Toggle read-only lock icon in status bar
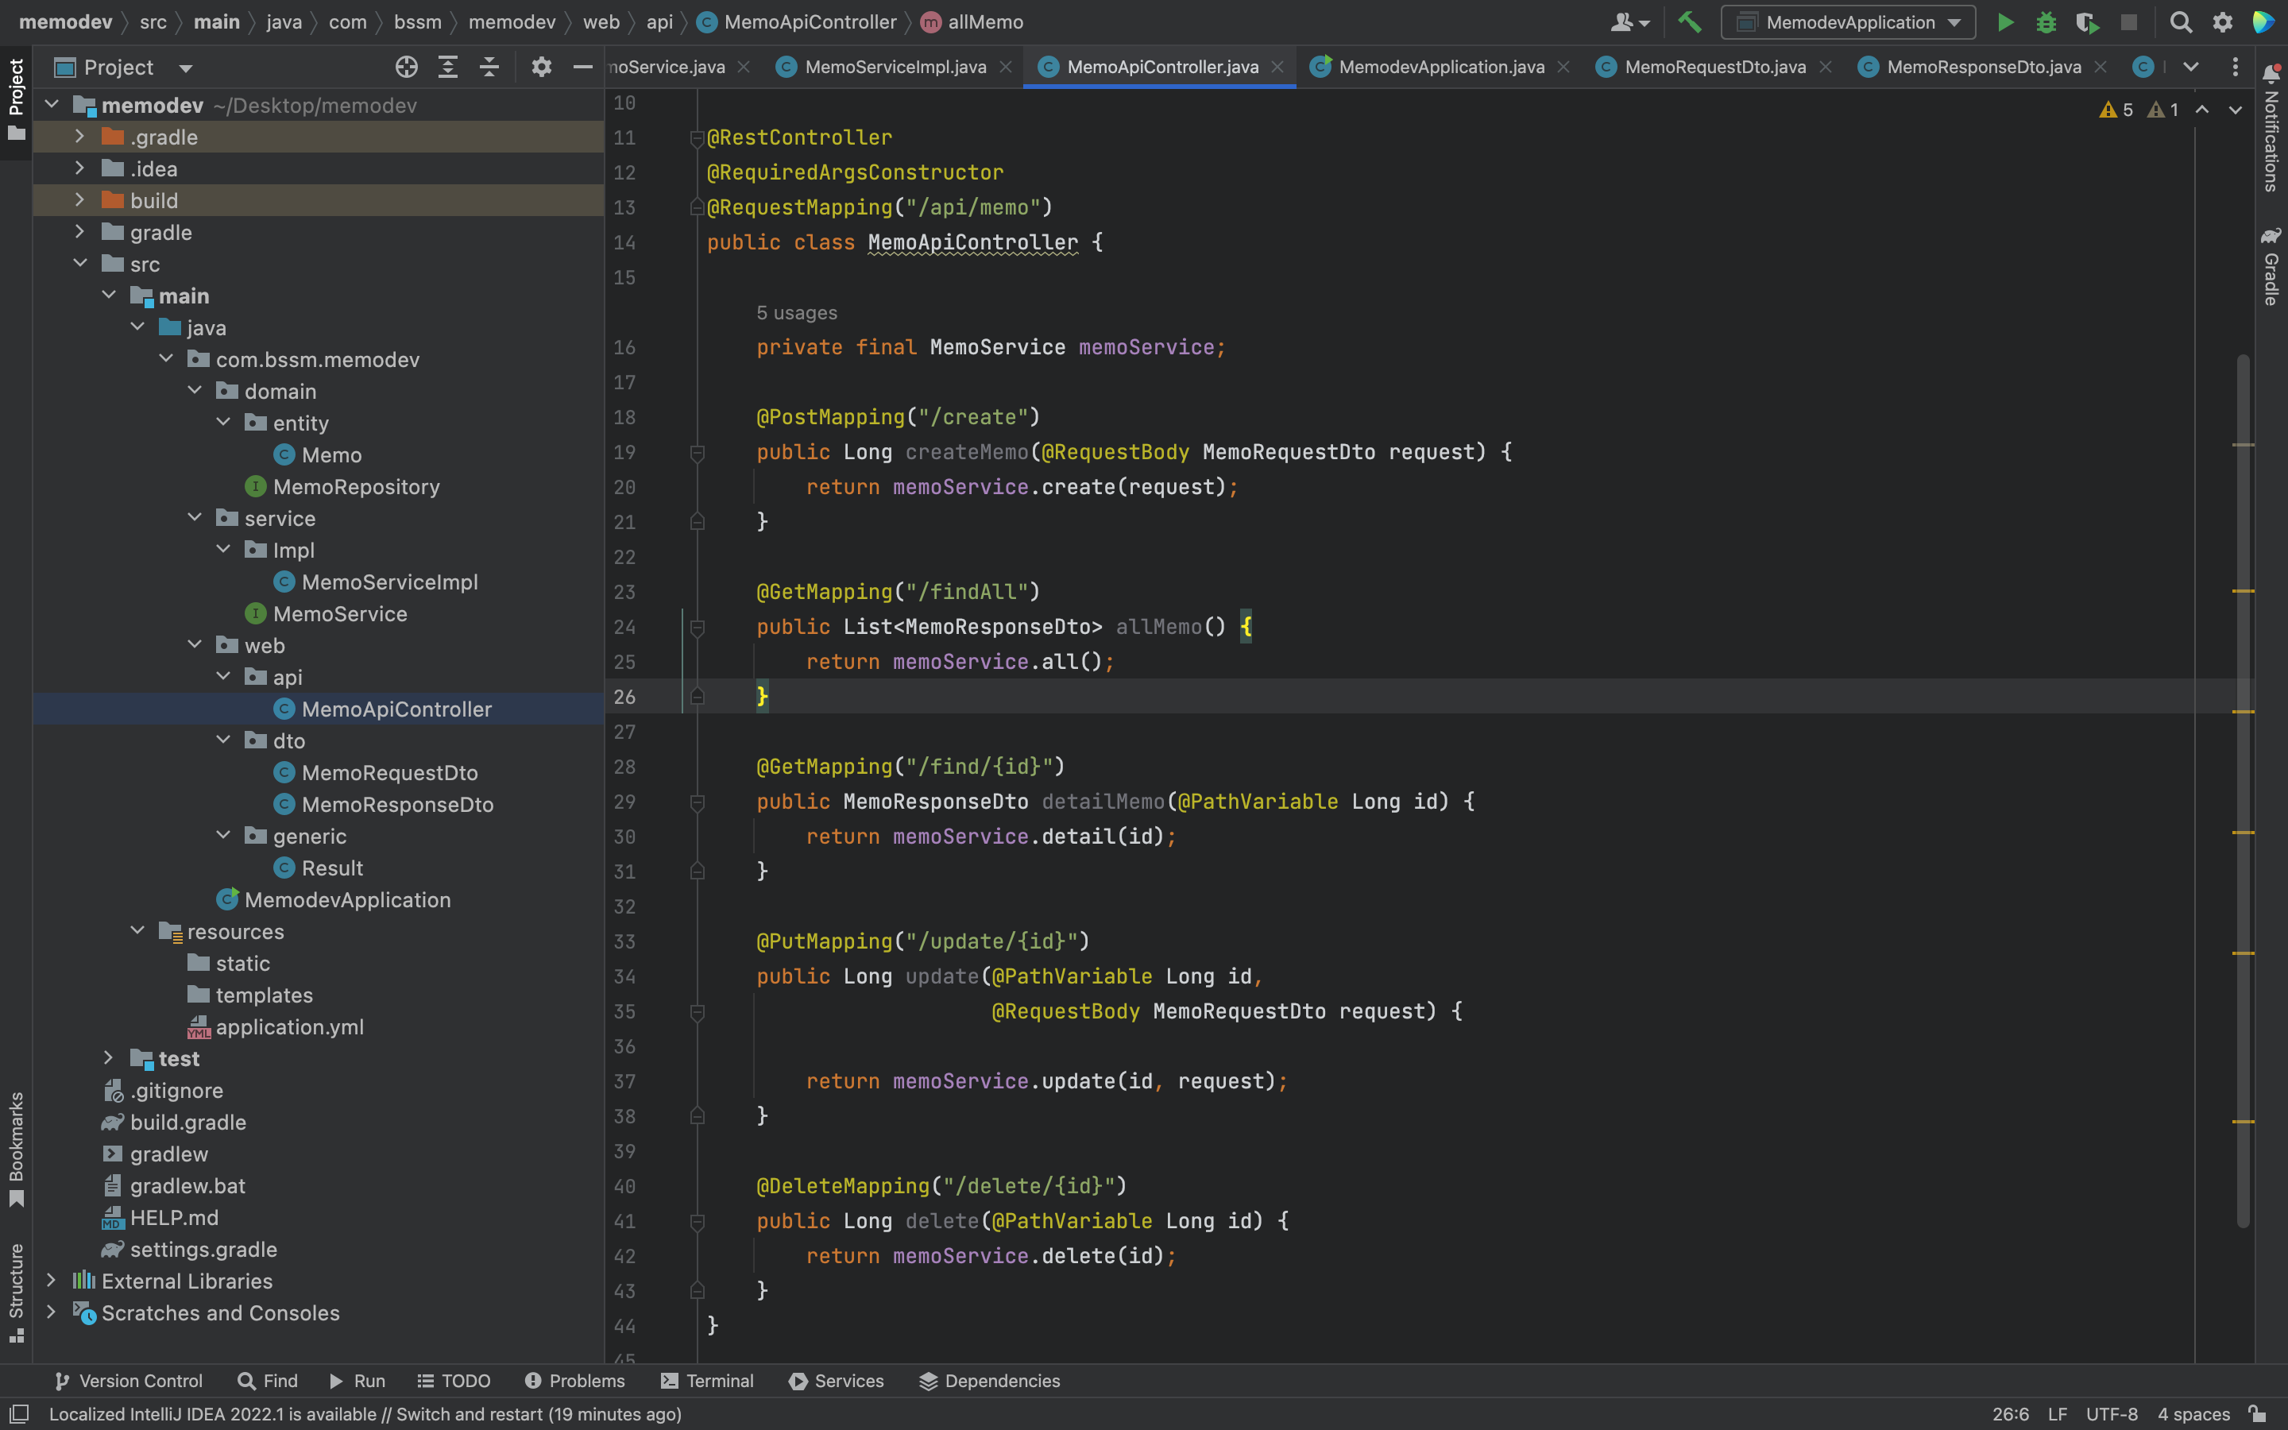The height and width of the screenshot is (1430, 2288). coord(2258,1414)
